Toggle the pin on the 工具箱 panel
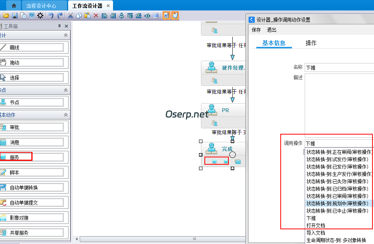The image size is (374, 244). click(59, 26)
